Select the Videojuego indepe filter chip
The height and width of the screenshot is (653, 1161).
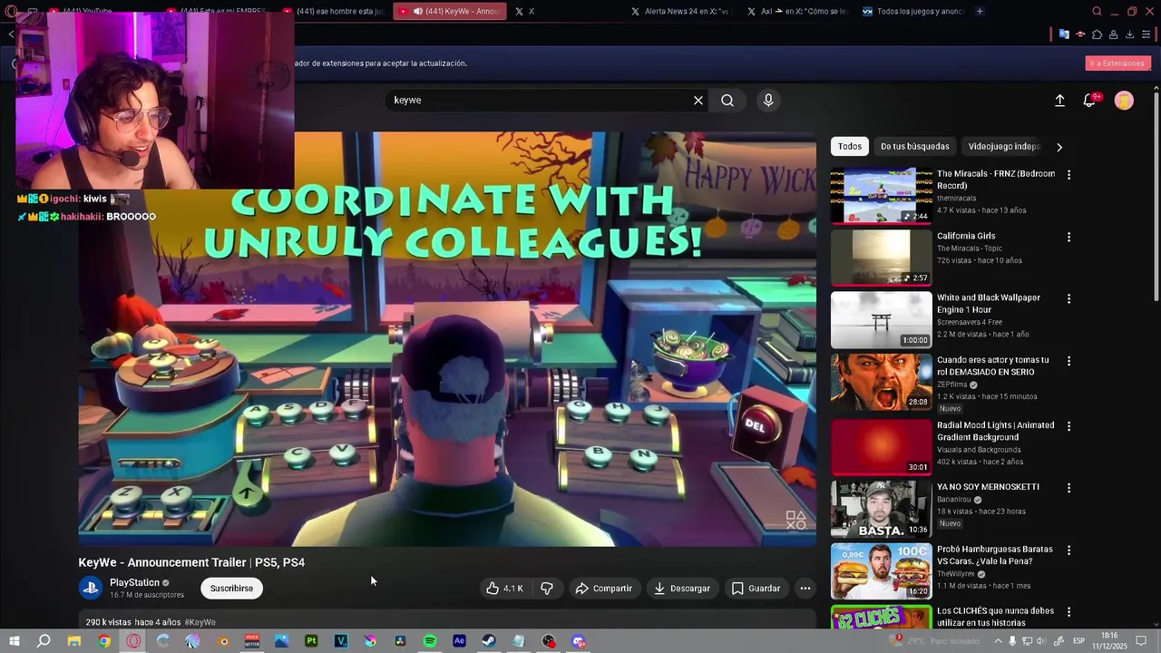pyautogui.click(x=1004, y=147)
